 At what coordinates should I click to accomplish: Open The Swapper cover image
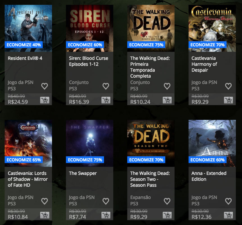point(89,143)
